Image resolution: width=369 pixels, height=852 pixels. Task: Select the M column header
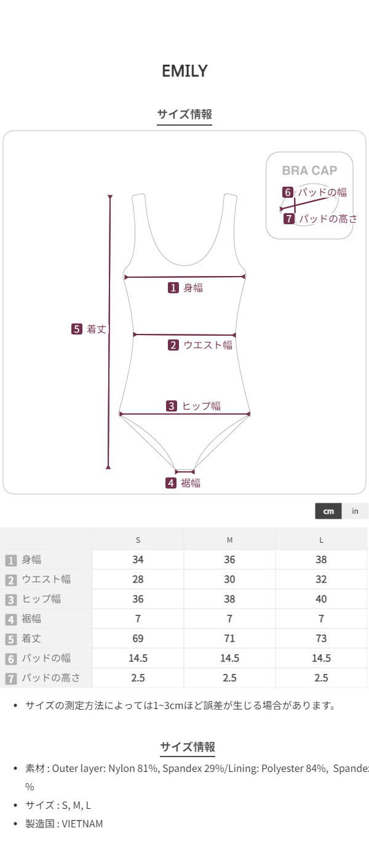coord(229,540)
